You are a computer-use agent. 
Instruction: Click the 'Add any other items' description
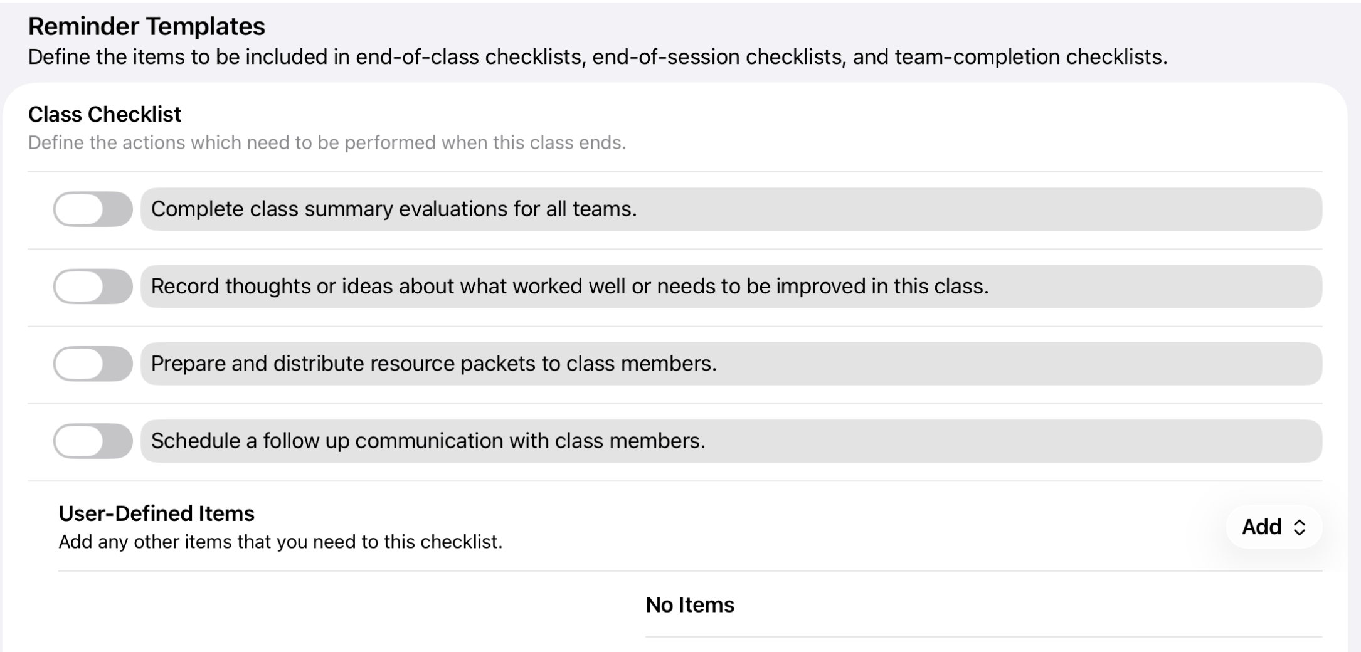pyautogui.click(x=280, y=542)
